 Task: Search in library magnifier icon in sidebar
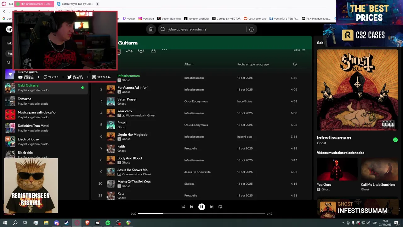click(x=9, y=62)
